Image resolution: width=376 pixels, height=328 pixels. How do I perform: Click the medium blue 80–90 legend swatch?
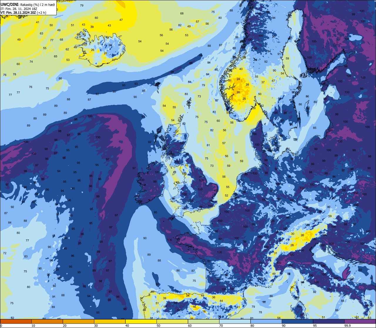pos(266,321)
